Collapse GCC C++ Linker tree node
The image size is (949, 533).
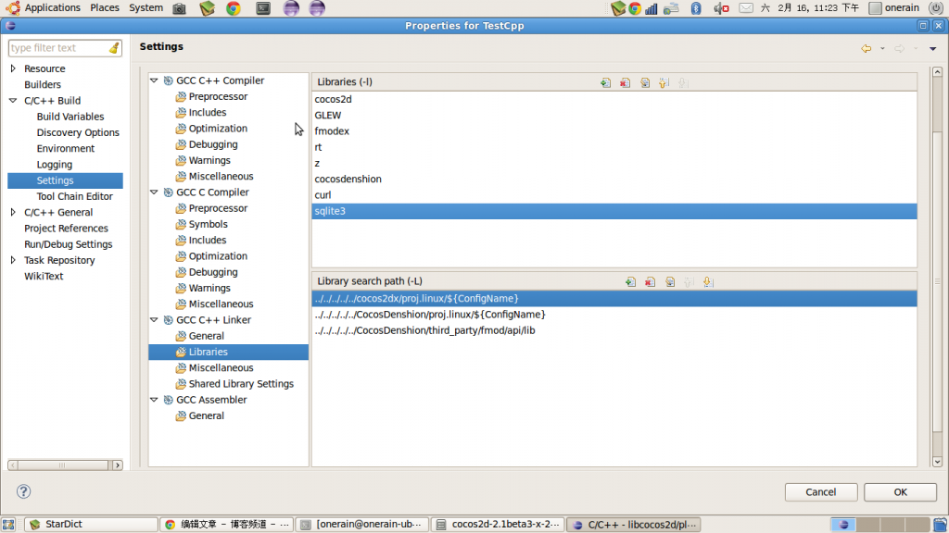(154, 319)
